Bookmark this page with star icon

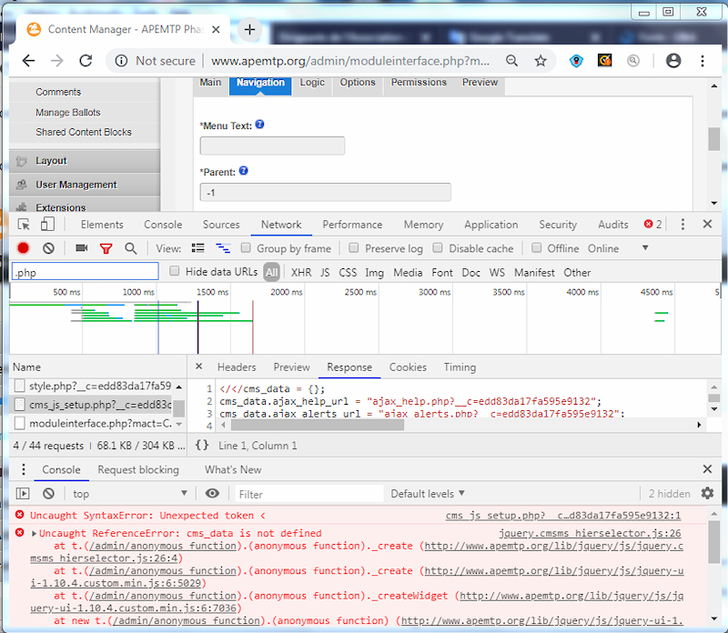541,61
